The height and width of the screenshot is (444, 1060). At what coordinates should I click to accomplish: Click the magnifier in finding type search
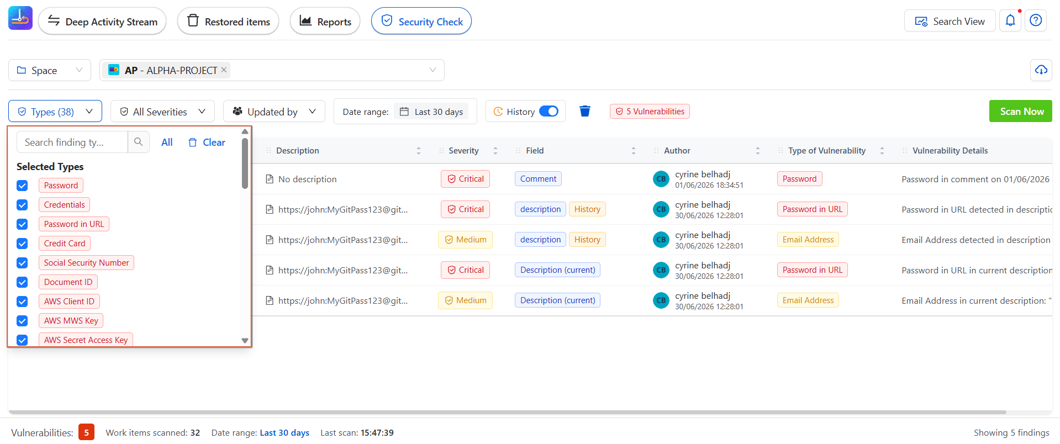[x=139, y=142]
